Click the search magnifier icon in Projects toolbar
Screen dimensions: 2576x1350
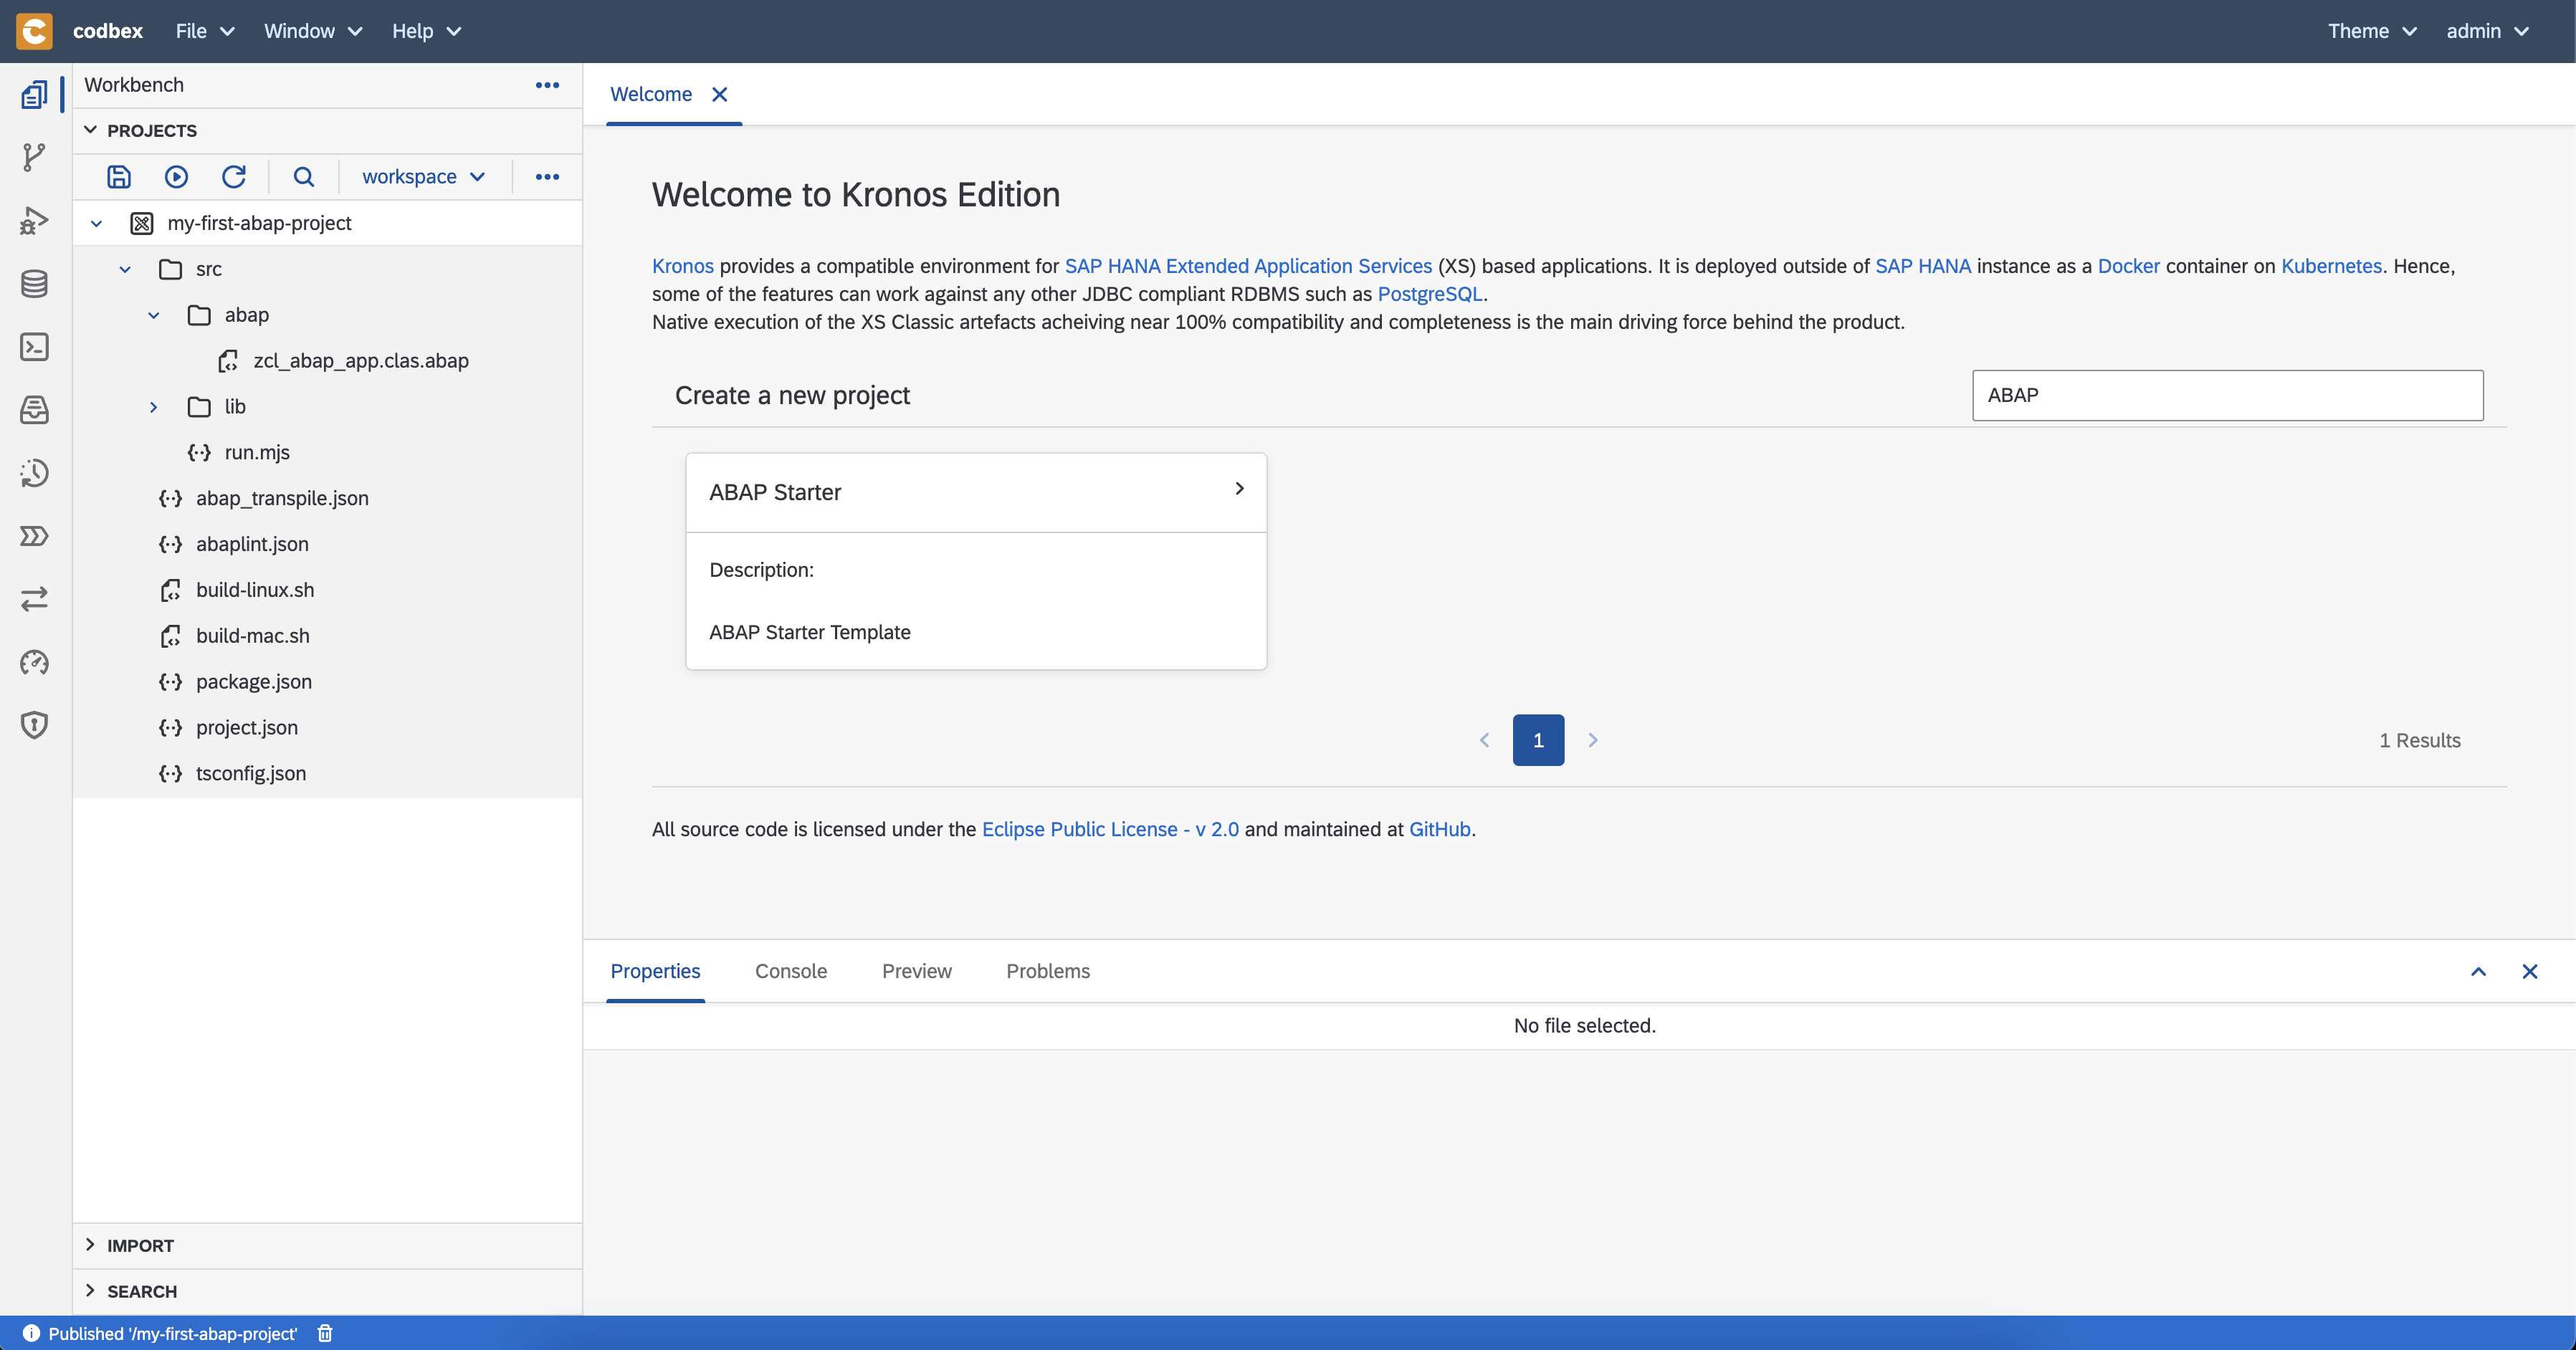tap(304, 177)
